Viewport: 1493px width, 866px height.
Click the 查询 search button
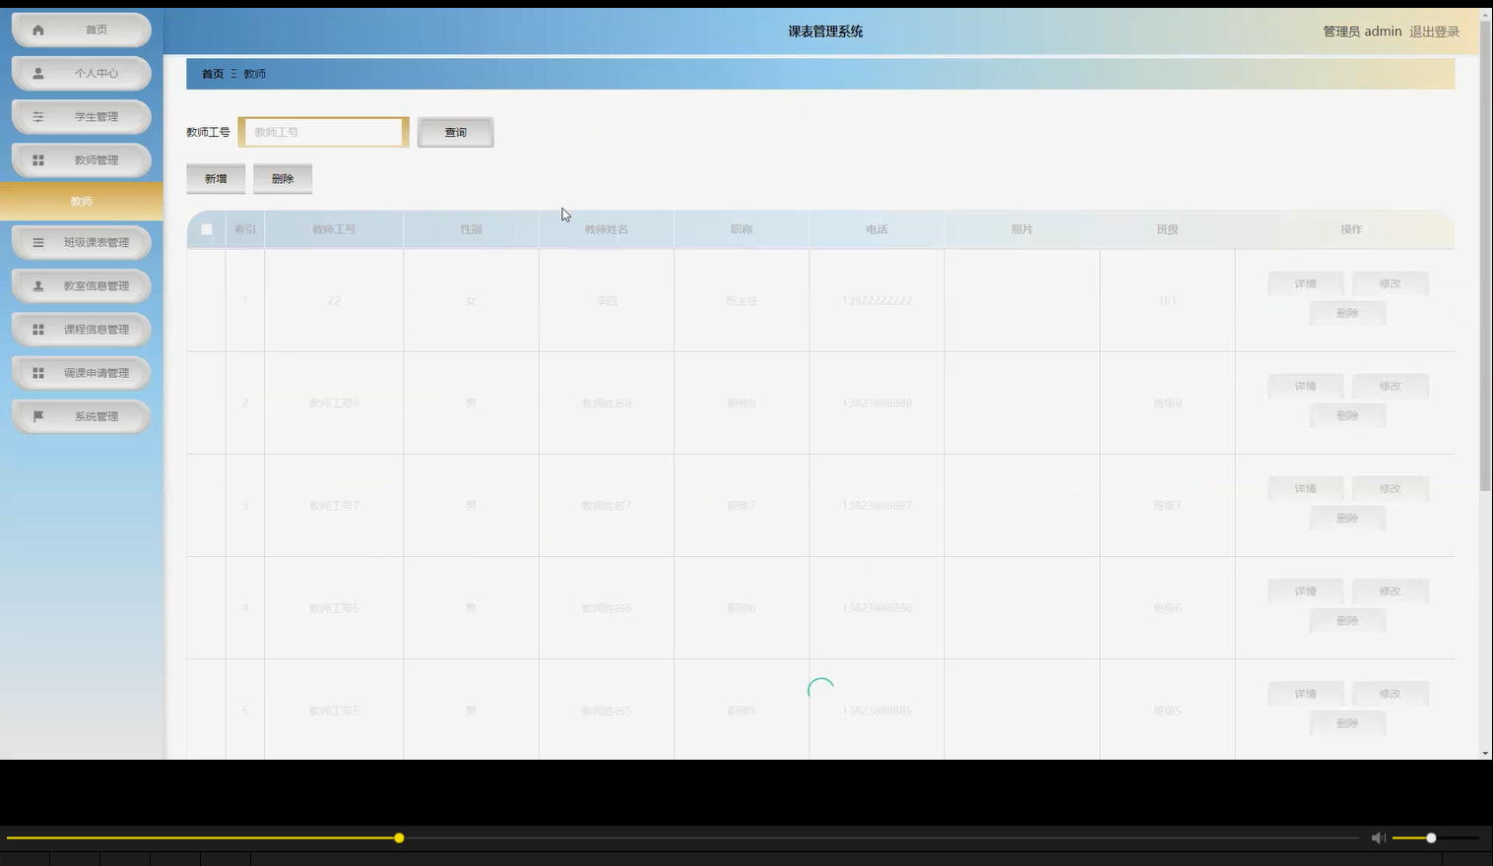tap(455, 132)
